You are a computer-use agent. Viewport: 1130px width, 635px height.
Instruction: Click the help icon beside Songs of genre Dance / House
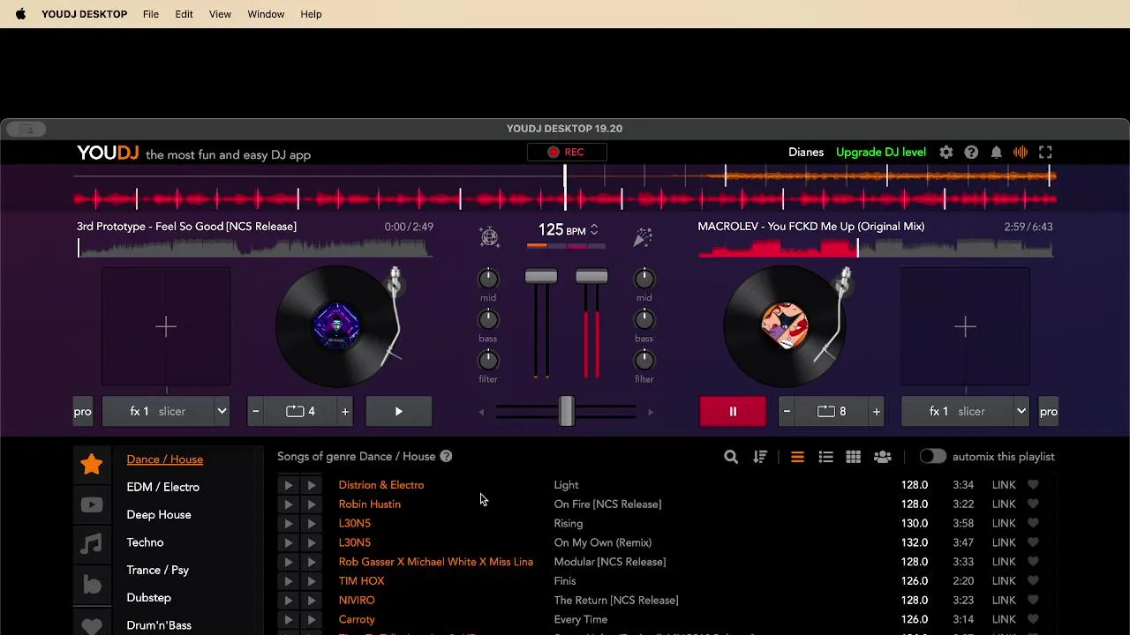point(446,457)
